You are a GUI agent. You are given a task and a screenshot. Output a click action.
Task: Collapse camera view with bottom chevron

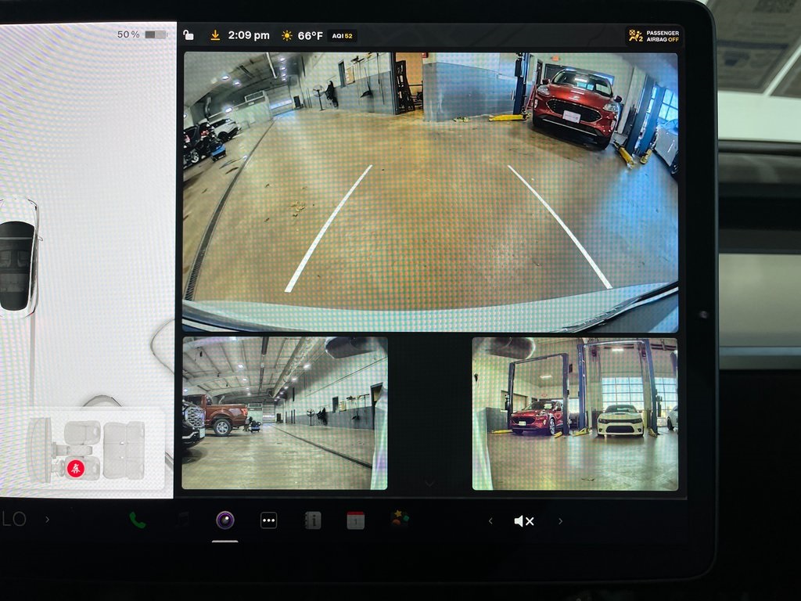point(429,484)
